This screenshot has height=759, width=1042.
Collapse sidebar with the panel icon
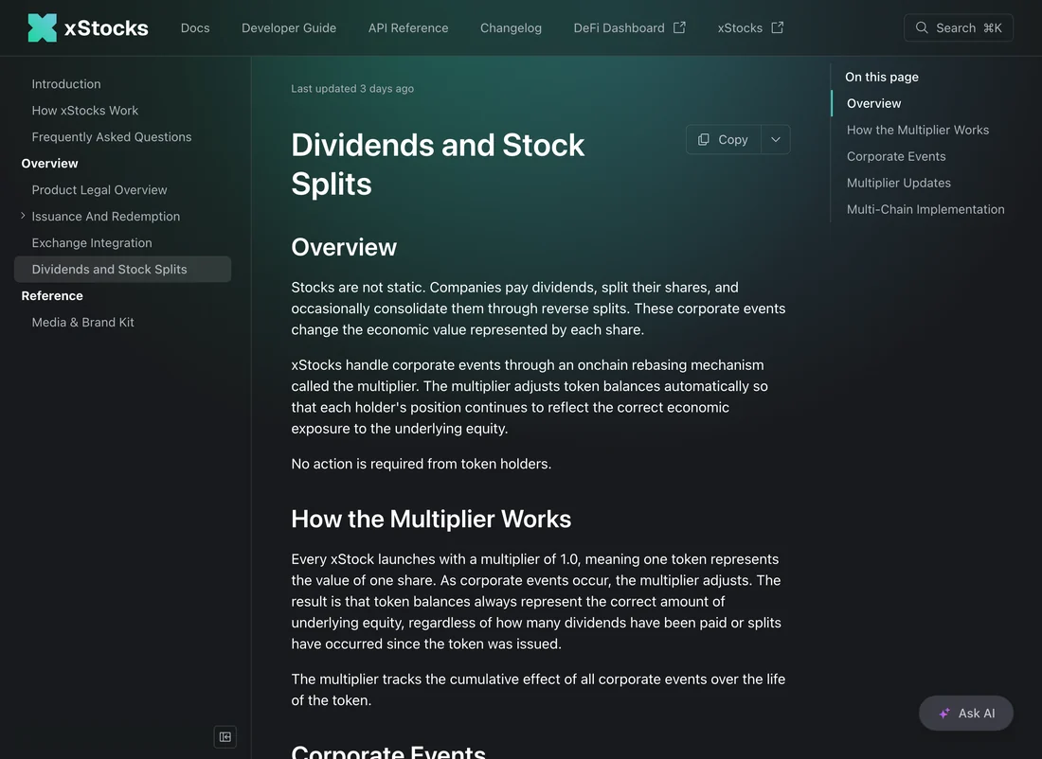[225, 736]
